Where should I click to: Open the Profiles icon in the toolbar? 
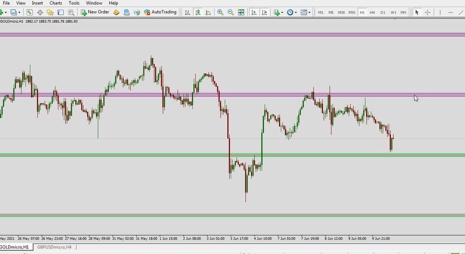pyautogui.click(x=13, y=12)
